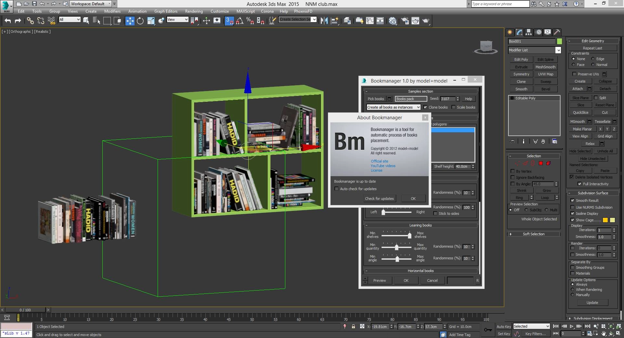The height and width of the screenshot is (338, 624).
Task: Switch to the Motion command panel tab
Action: click(x=539, y=32)
